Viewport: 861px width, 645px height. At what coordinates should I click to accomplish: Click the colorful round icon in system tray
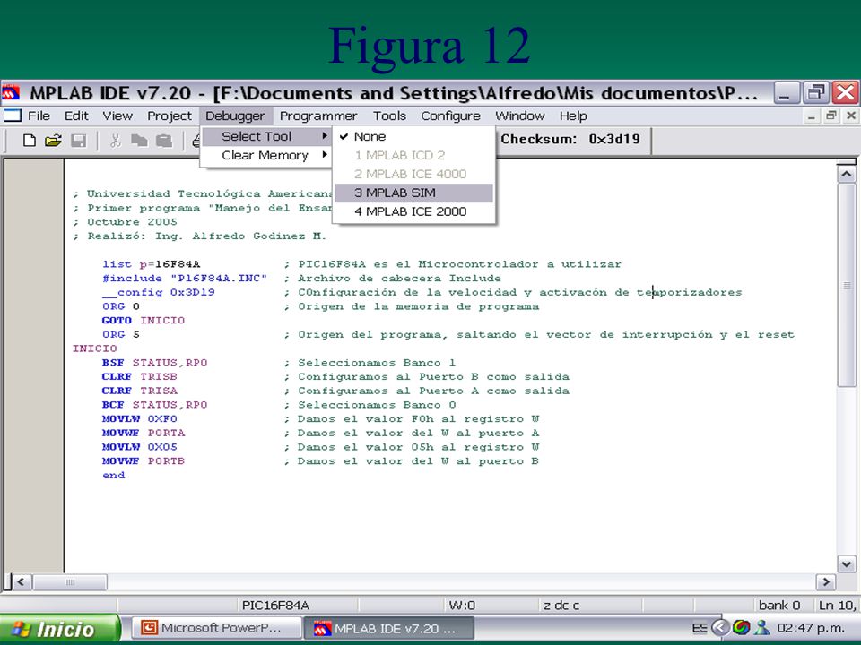pos(742,627)
